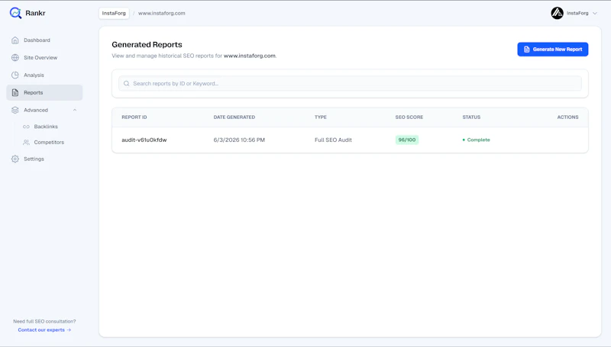Screen dimensions: 611x347
Task: Click document icon inside Generate New Report button
Action: coord(526,50)
